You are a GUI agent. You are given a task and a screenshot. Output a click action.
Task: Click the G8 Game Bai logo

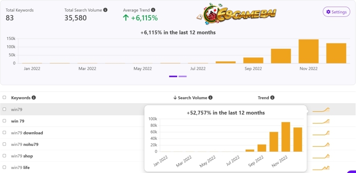(236, 14)
